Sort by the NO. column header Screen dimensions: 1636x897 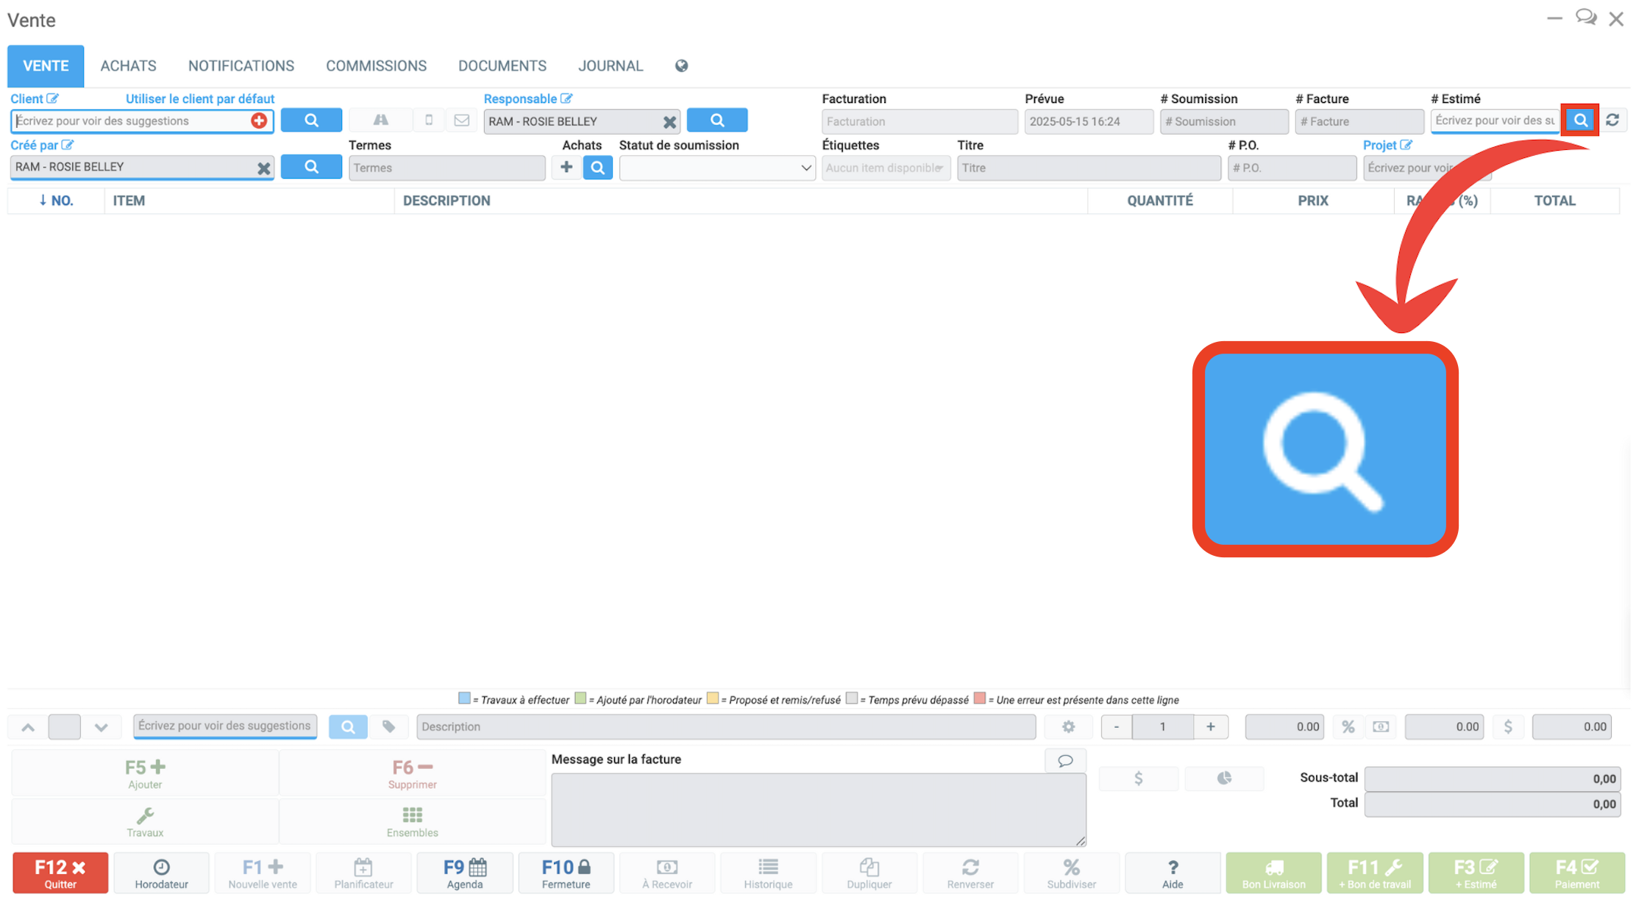pyautogui.click(x=56, y=201)
